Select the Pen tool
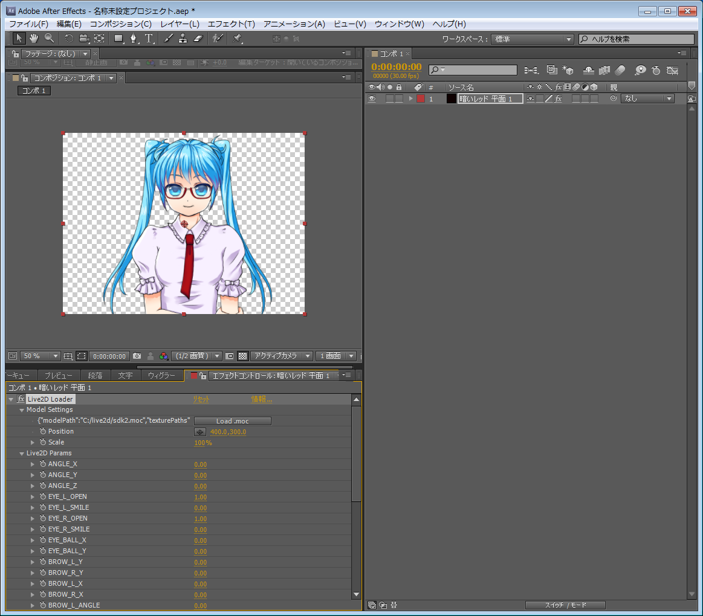The image size is (703, 616). [x=133, y=39]
